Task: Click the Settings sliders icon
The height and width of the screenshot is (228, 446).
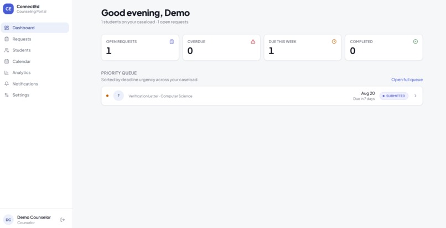Action: 7,95
